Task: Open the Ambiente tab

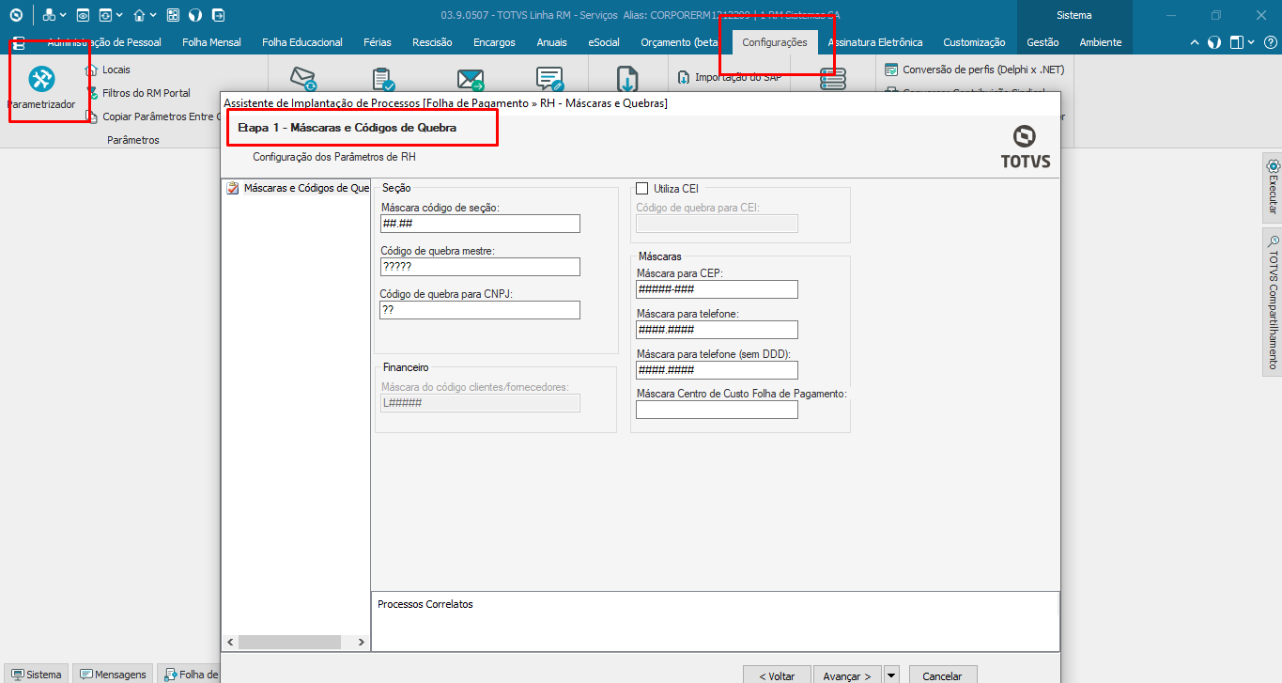Action: click(1101, 42)
